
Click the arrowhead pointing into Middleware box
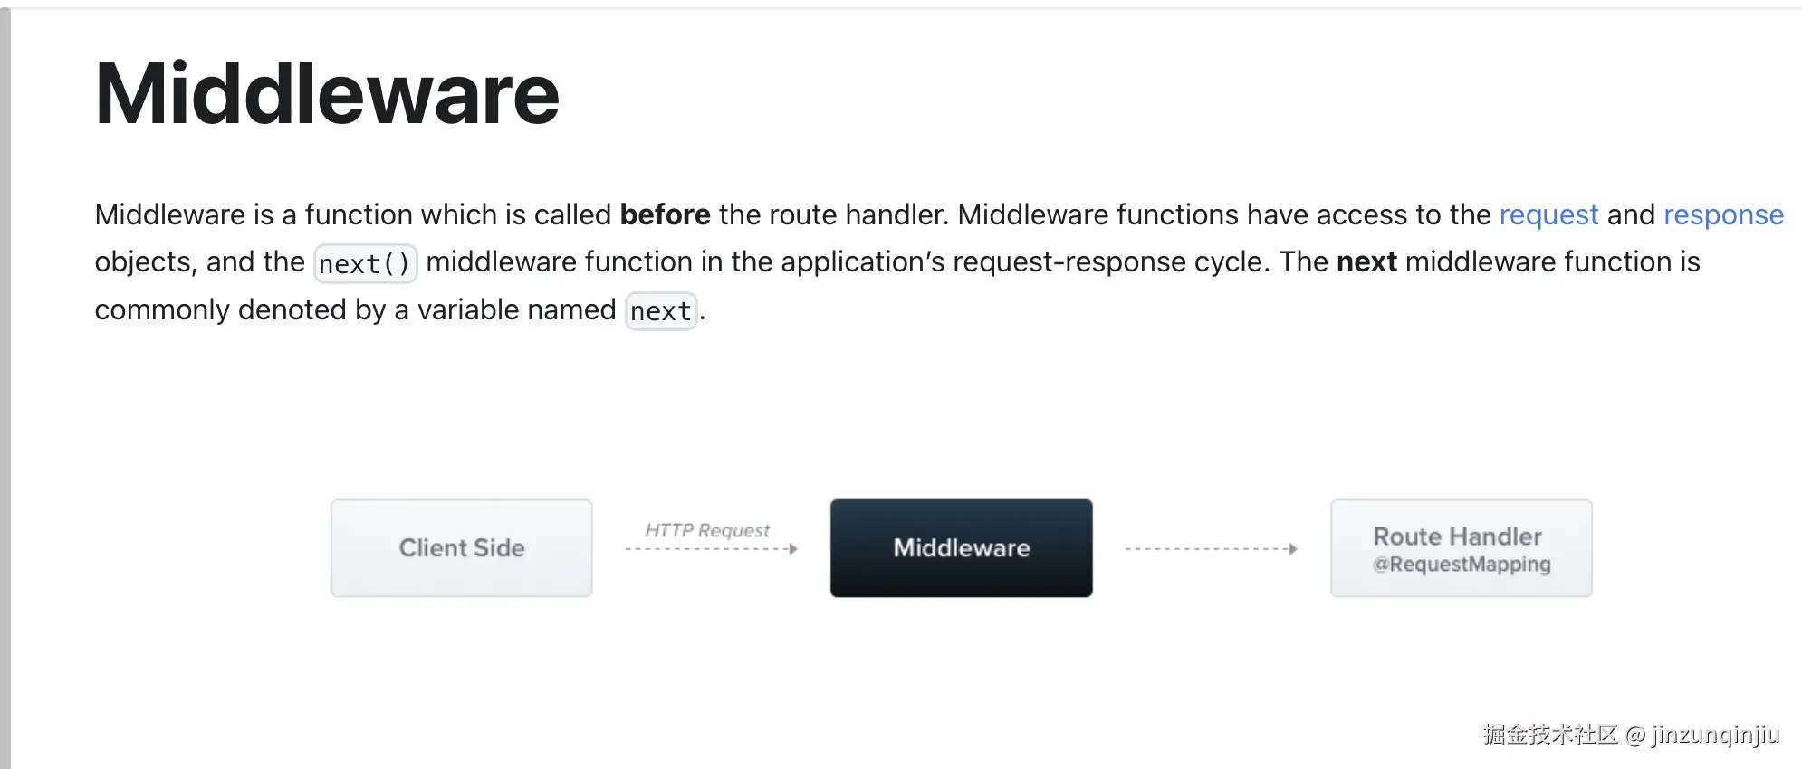tap(793, 549)
